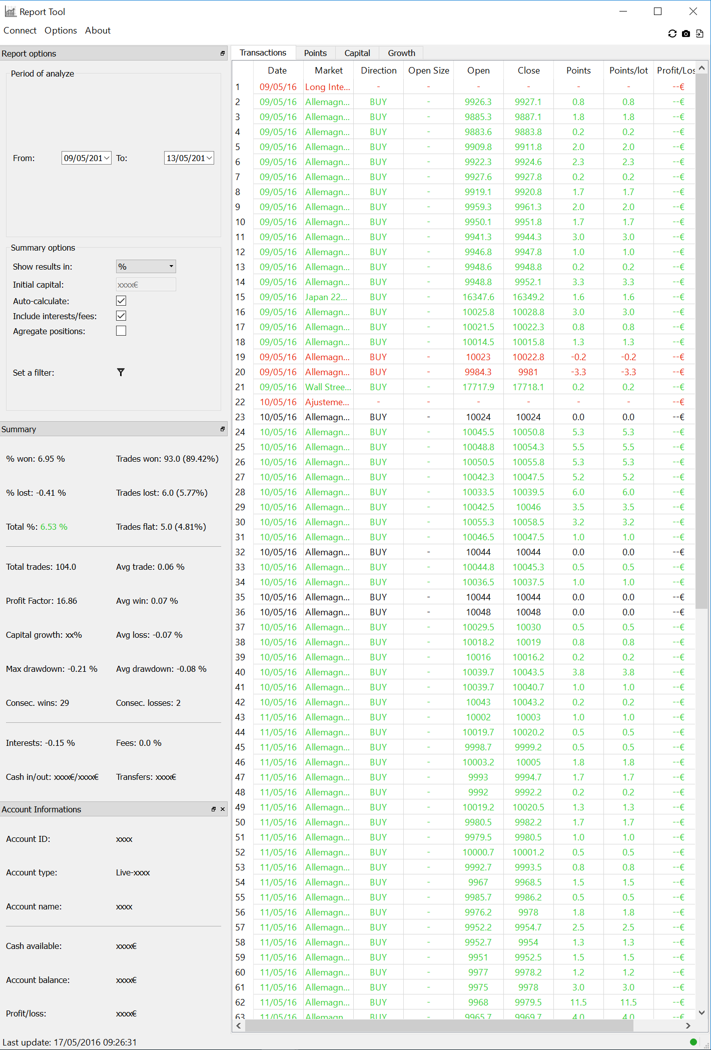This screenshot has width=711, height=1050.
Task: Click the Interests: -0.15 % text
Action: tap(41, 743)
